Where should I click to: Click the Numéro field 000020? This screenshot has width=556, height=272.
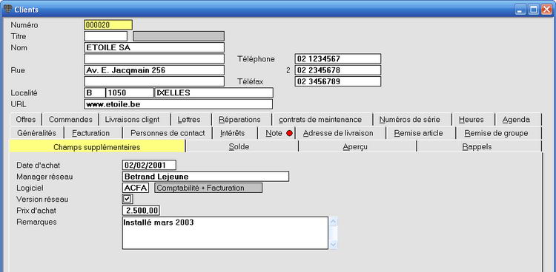(108, 24)
